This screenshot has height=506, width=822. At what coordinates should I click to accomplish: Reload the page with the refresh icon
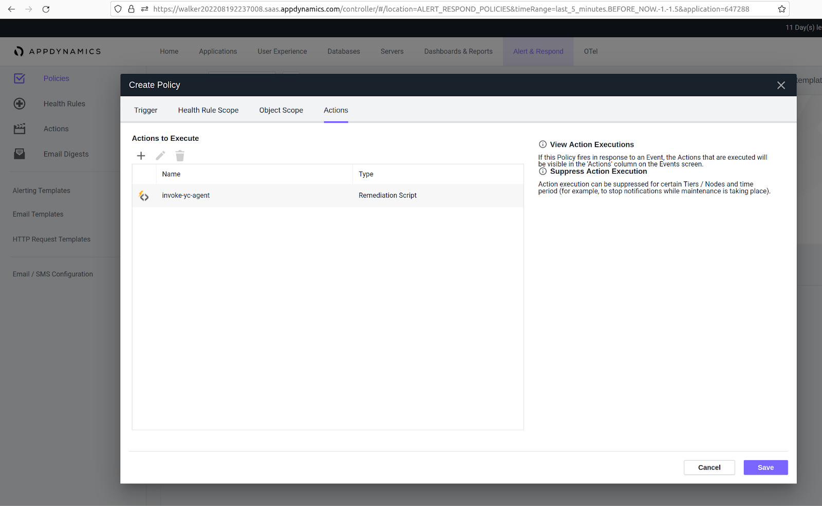(46, 9)
